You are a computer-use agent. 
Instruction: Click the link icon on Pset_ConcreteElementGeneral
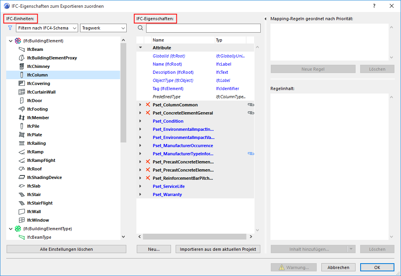251,113
